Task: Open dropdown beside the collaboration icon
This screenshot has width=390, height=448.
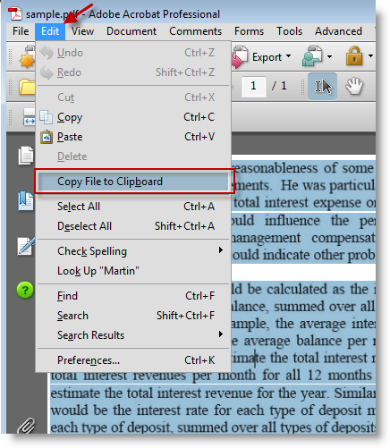Action: point(329,56)
